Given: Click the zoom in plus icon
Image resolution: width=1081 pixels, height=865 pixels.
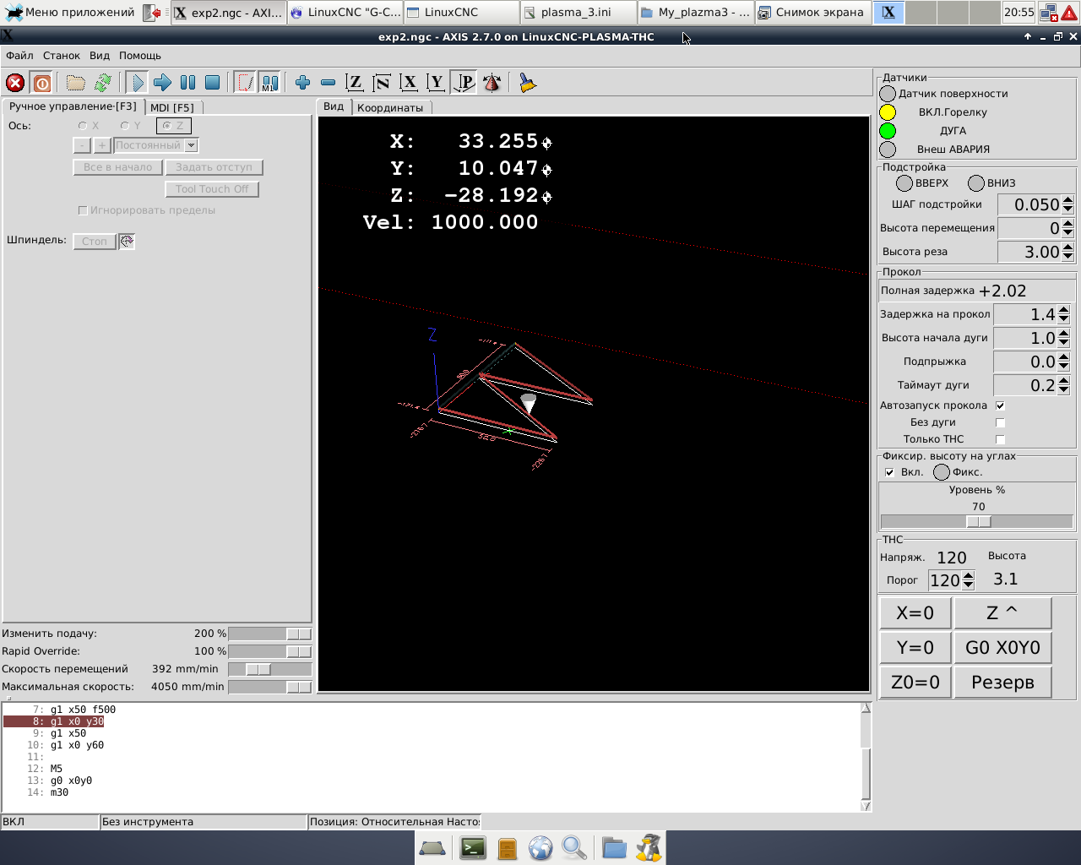Looking at the screenshot, I should [302, 83].
